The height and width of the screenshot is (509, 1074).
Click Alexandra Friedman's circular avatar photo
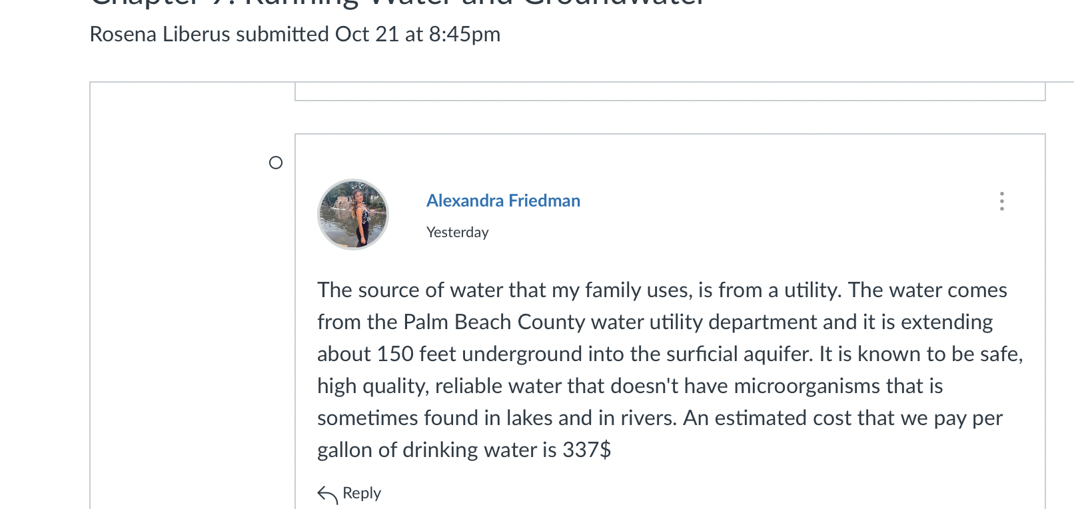pyautogui.click(x=353, y=215)
